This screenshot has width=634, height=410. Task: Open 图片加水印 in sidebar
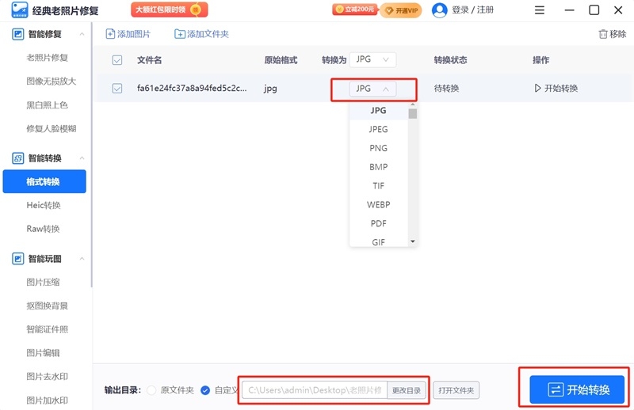click(47, 401)
